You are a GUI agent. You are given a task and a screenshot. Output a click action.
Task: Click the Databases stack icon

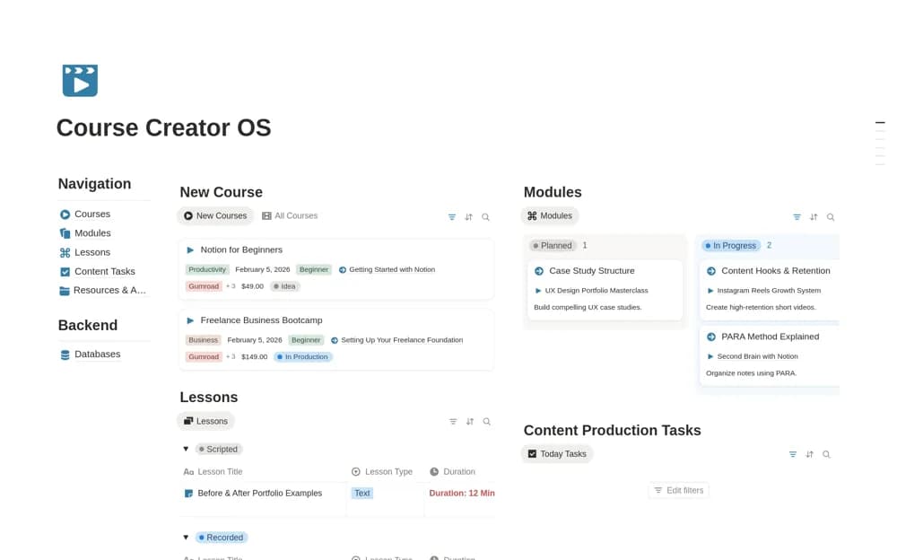click(65, 355)
